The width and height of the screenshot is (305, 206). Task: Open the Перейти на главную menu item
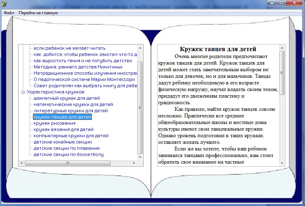point(38,13)
